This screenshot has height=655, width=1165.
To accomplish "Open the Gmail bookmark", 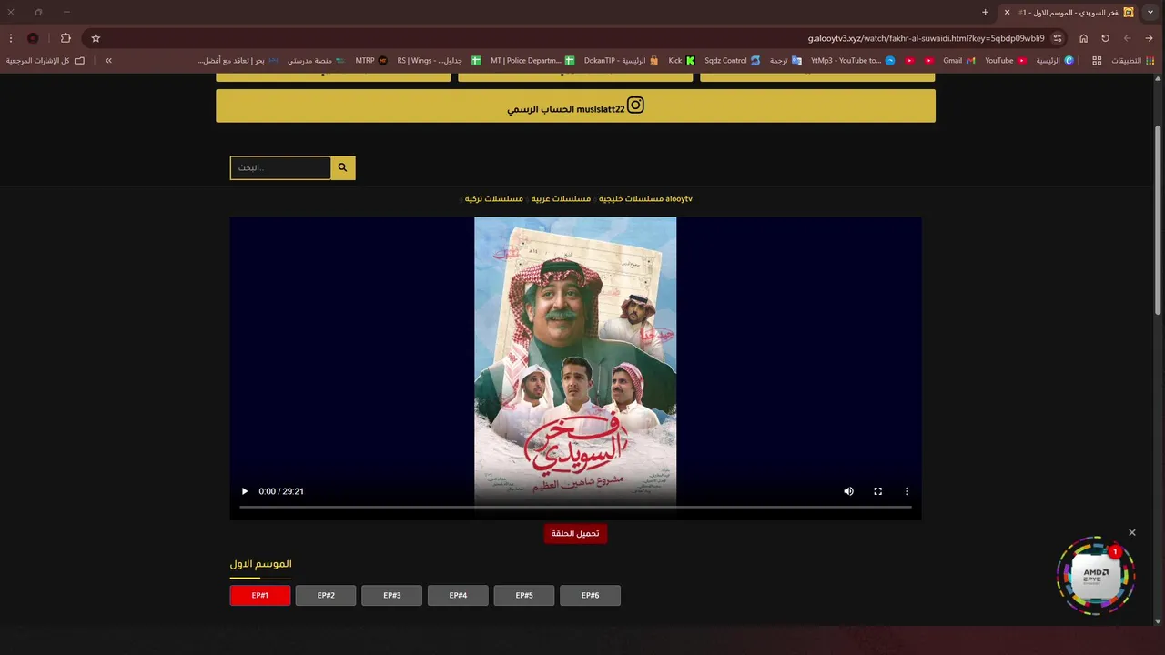I will tap(959, 61).
